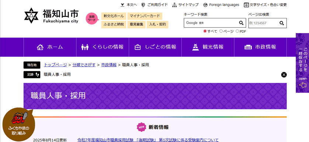Jump to main content via 本文へ
This screenshot has height=142, width=309.
tap(131, 5)
